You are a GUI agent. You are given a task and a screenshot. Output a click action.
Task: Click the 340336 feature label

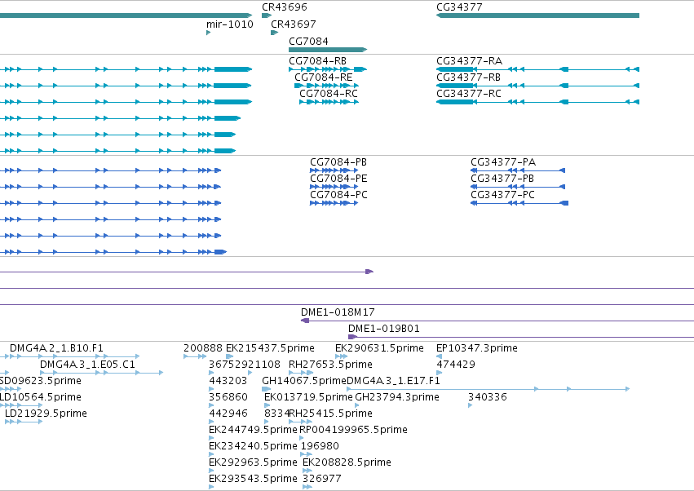point(488,397)
